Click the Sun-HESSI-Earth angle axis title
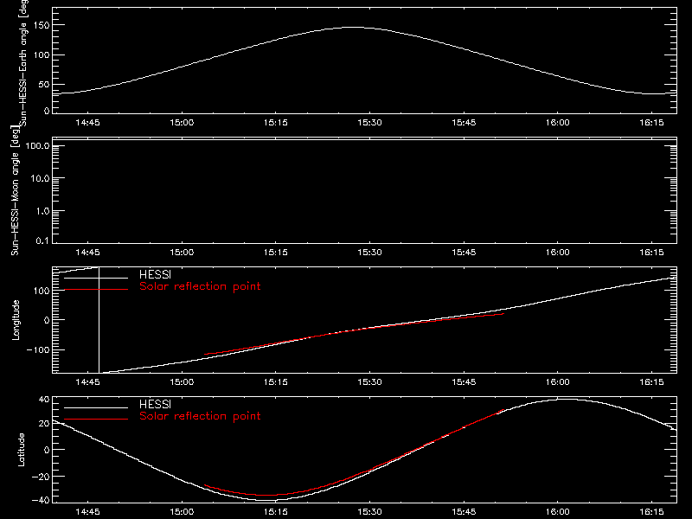Viewport: 692px width, 519px height. point(23,63)
